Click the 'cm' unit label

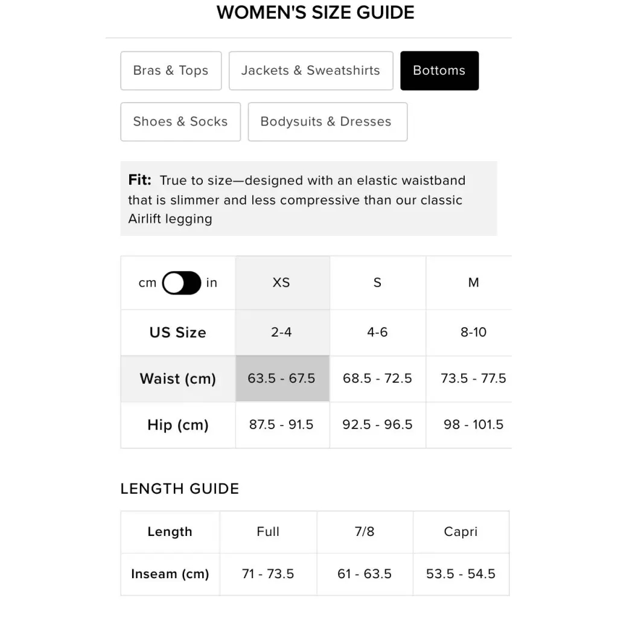pos(147,283)
